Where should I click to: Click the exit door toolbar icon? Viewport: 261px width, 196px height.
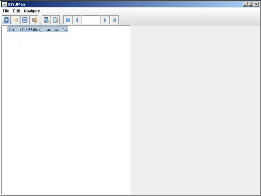pos(34,20)
